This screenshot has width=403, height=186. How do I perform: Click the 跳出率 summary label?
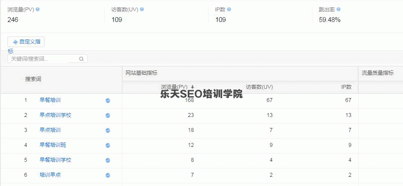[327, 10]
